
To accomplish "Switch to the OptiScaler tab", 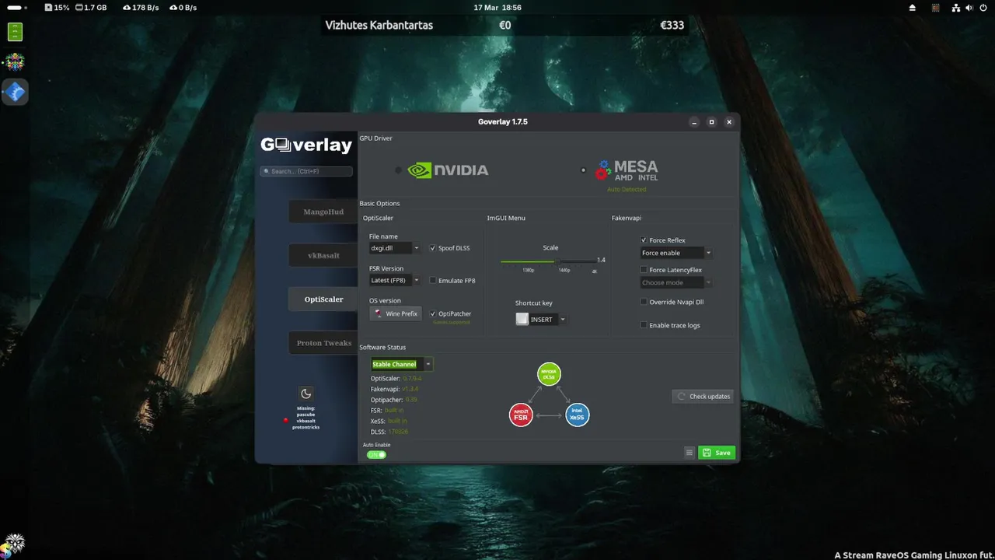I will [323, 299].
